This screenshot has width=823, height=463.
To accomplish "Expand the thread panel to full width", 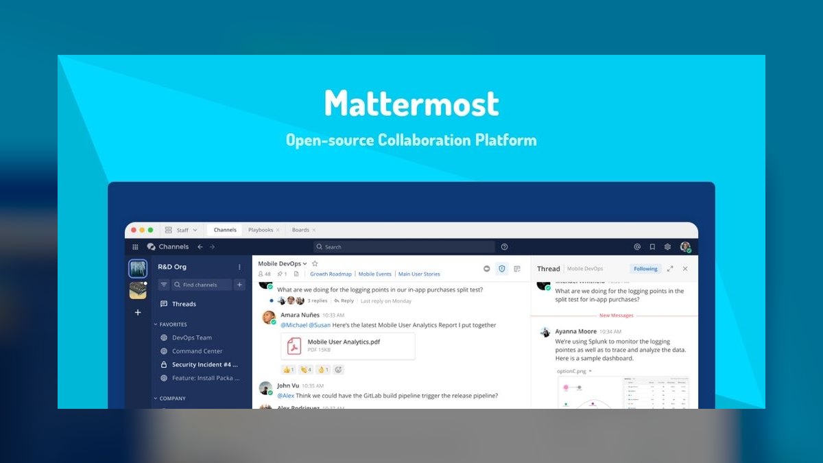I will pyautogui.click(x=670, y=269).
